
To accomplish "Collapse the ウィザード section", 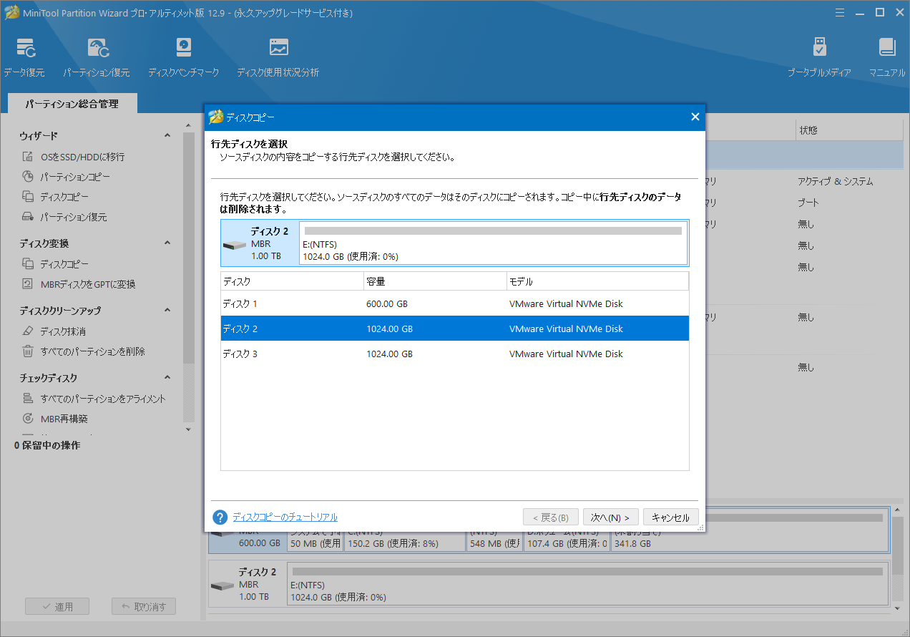I will pyautogui.click(x=167, y=135).
